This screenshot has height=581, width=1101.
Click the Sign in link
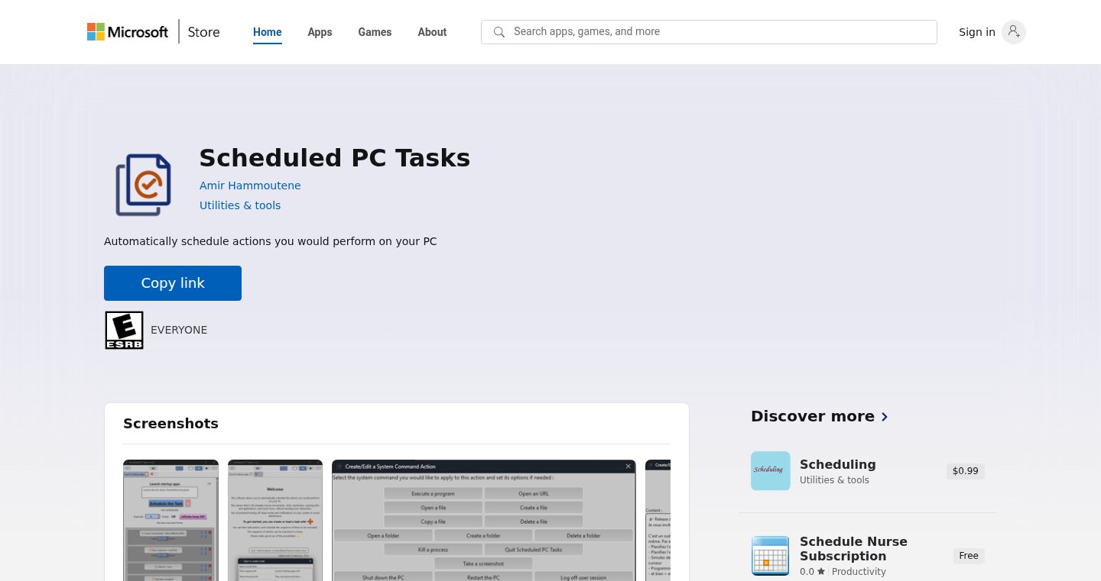pos(977,32)
